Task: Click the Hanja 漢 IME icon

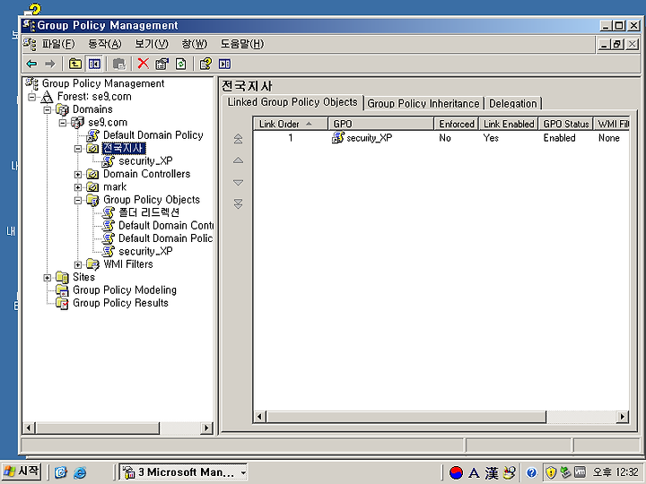Action: pos(492,473)
